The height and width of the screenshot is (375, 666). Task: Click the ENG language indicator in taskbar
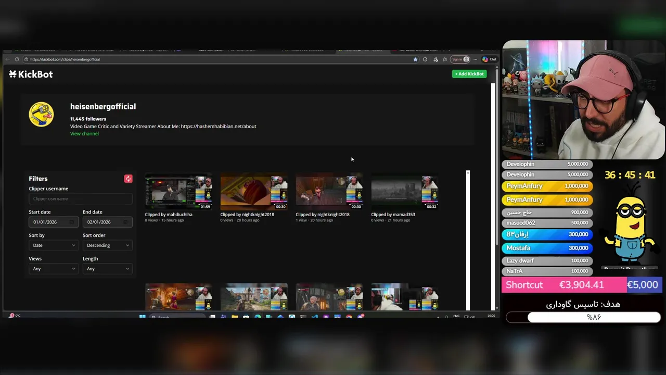pos(456,316)
